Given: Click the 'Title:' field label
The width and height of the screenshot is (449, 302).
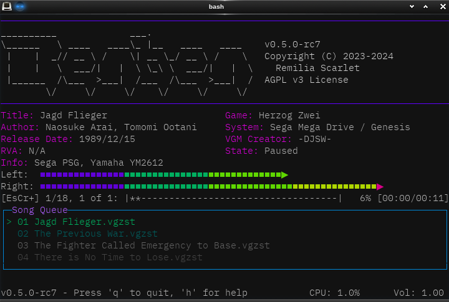Looking at the screenshot, I should (x=17, y=115).
